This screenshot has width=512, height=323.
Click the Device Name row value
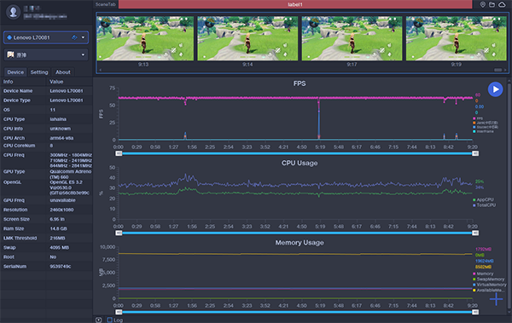67,90
